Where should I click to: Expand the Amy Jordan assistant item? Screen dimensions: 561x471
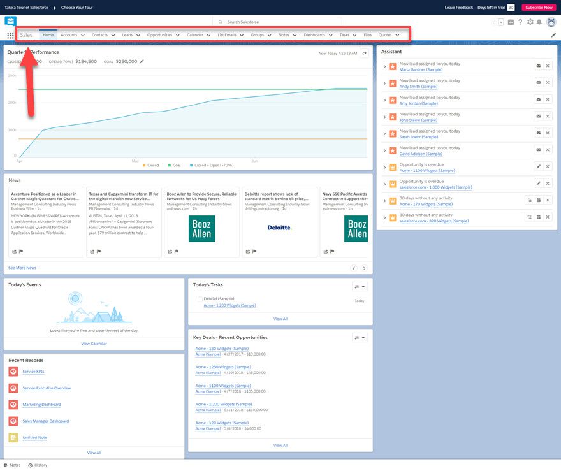coord(384,99)
